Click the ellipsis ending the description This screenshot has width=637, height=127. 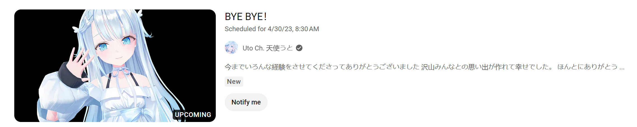(x=622, y=67)
